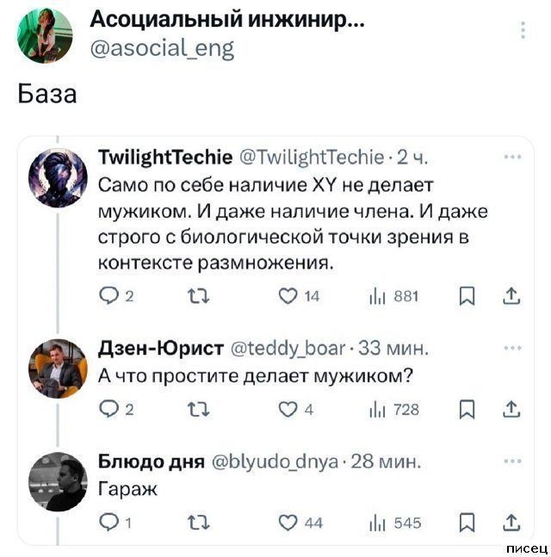Open more options for Асоциальный инжинир post

pyautogui.click(x=523, y=32)
